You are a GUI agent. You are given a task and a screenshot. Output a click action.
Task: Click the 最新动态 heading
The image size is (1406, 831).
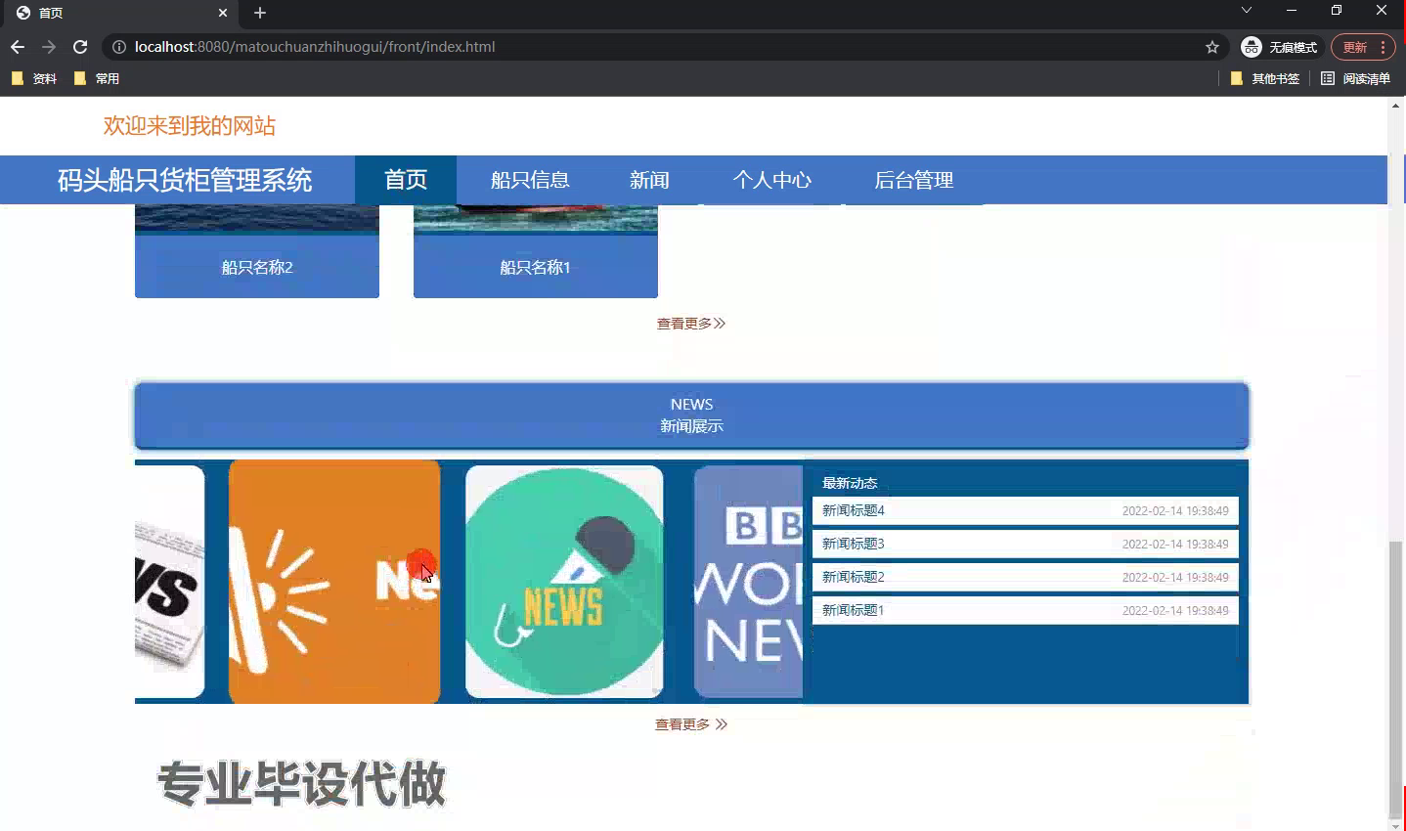(x=850, y=483)
